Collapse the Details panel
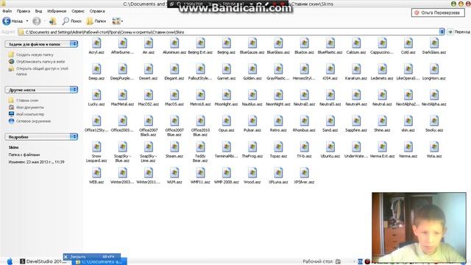The width and height of the screenshot is (471, 265). coord(74,137)
